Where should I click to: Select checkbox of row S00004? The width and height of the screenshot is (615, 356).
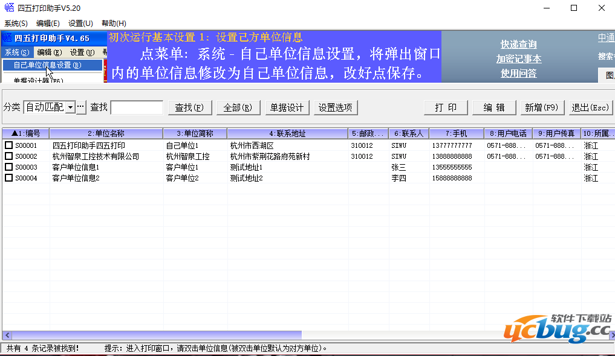point(8,178)
